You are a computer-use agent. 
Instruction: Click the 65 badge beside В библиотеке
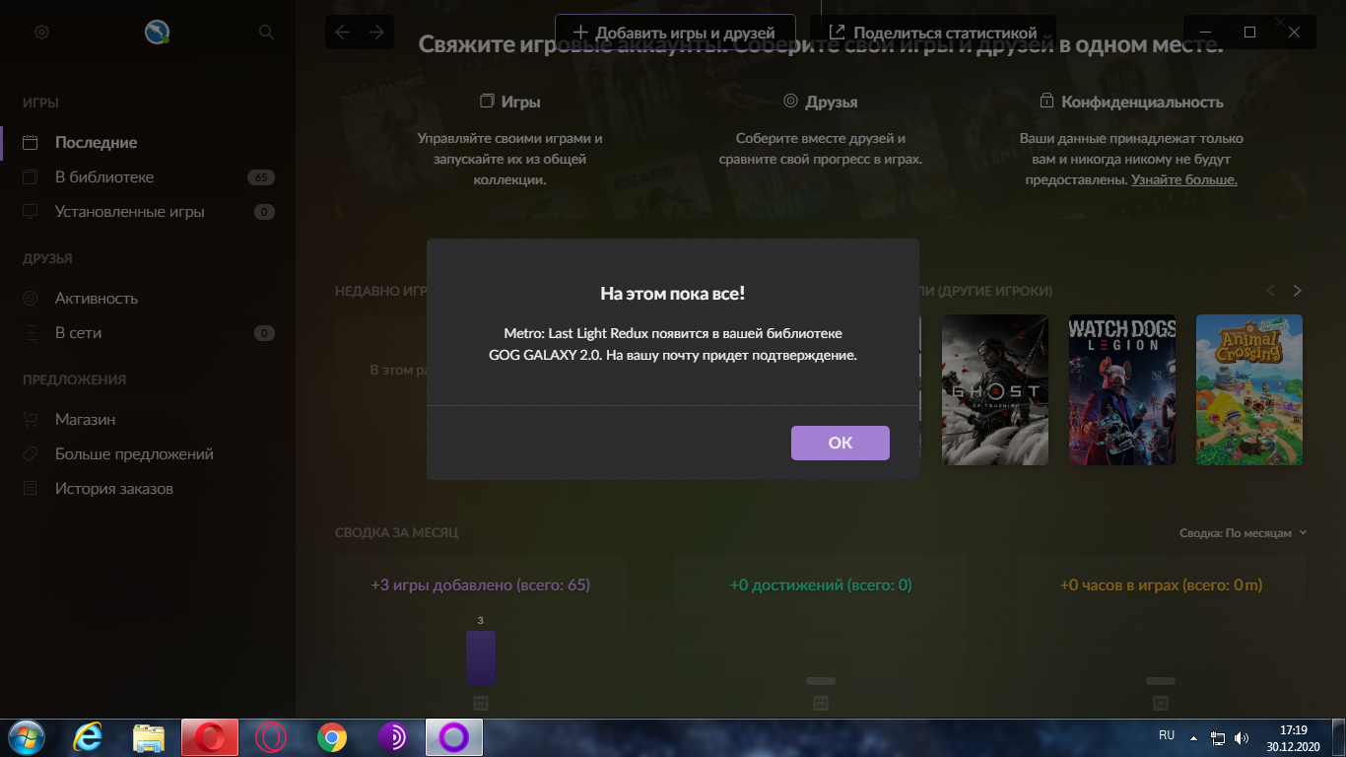[261, 177]
